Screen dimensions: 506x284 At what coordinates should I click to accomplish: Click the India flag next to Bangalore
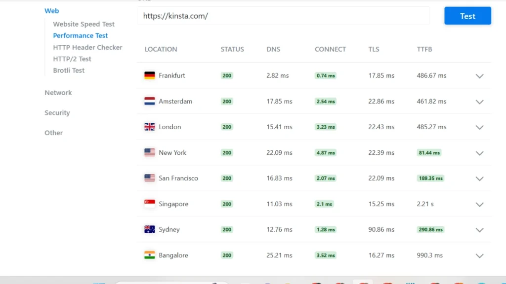[x=149, y=255]
